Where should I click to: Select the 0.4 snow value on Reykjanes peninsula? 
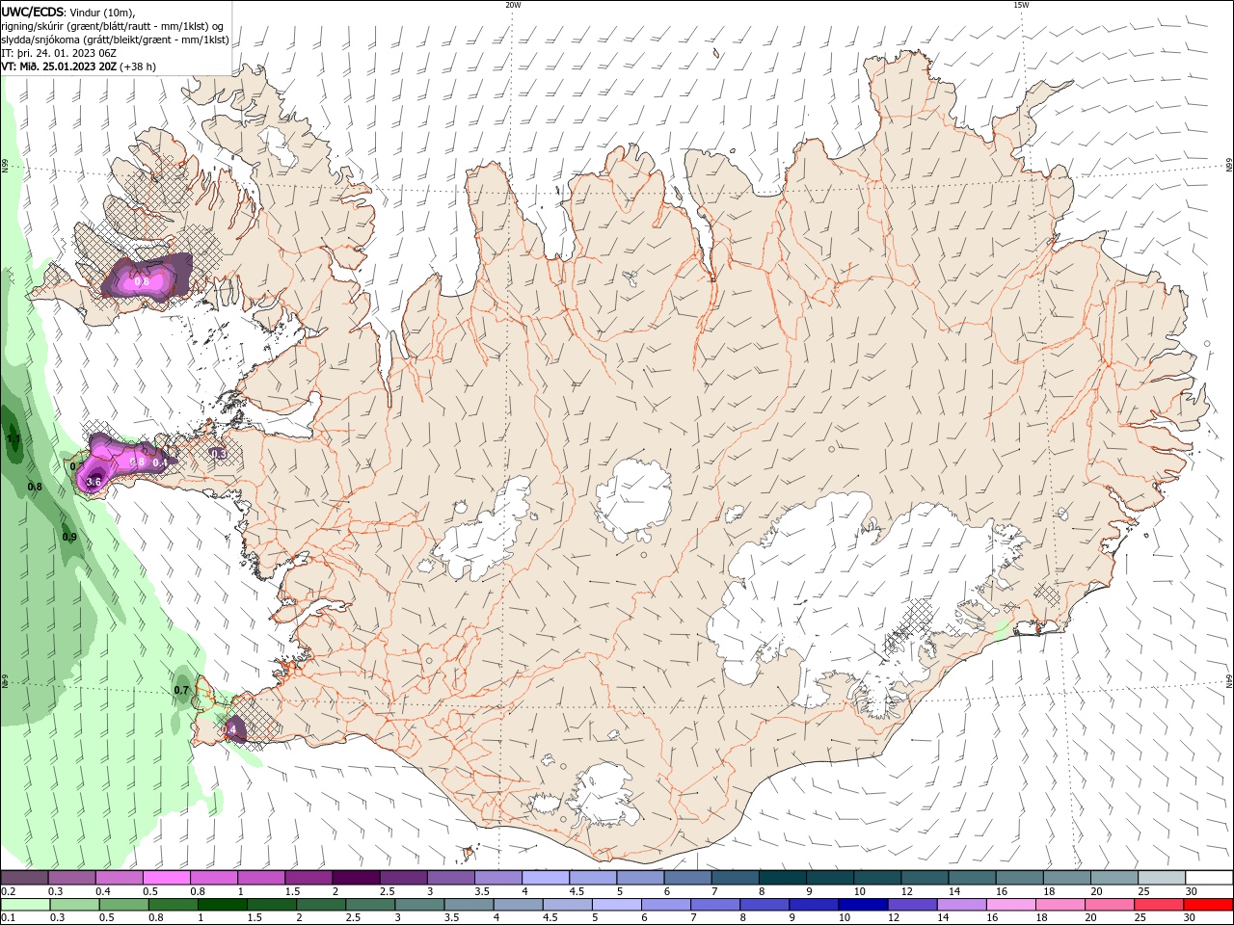(x=229, y=730)
